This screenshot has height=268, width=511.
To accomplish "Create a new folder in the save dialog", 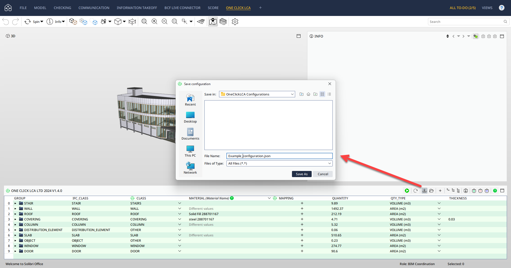I will pyautogui.click(x=315, y=94).
